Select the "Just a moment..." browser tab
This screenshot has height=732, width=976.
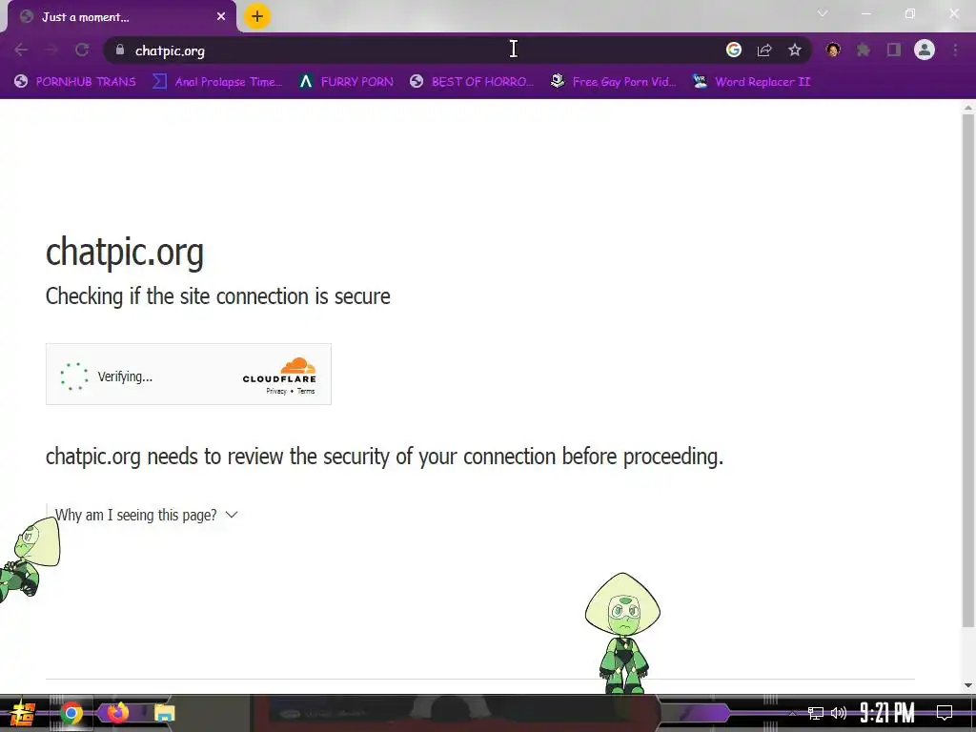point(122,17)
